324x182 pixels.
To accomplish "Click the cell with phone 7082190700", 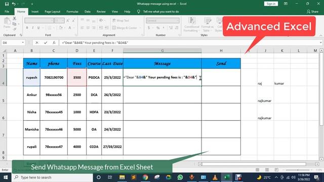I will (54, 77).
